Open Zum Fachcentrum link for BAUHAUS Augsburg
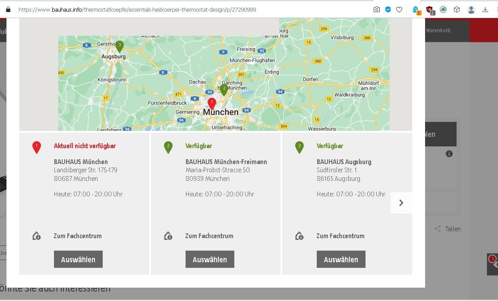Image resolution: width=498 pixels, height=301 pixels. [x=340, y=236]
